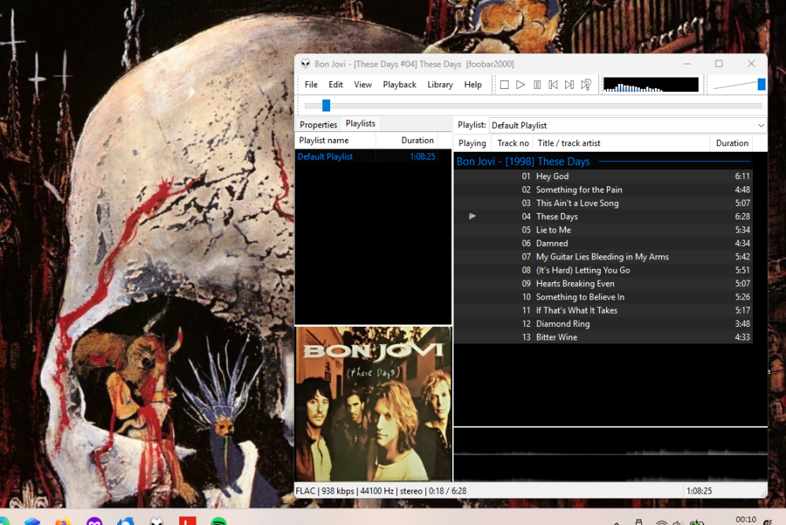
Task: Click the random playback icon
Action: pyautogui.click(x=586, y=85)
